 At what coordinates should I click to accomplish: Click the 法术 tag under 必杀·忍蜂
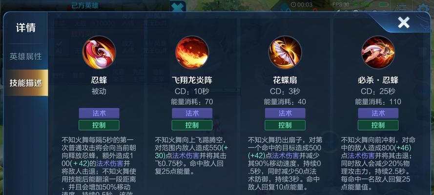pyautogui.click(x=378, y=113)
